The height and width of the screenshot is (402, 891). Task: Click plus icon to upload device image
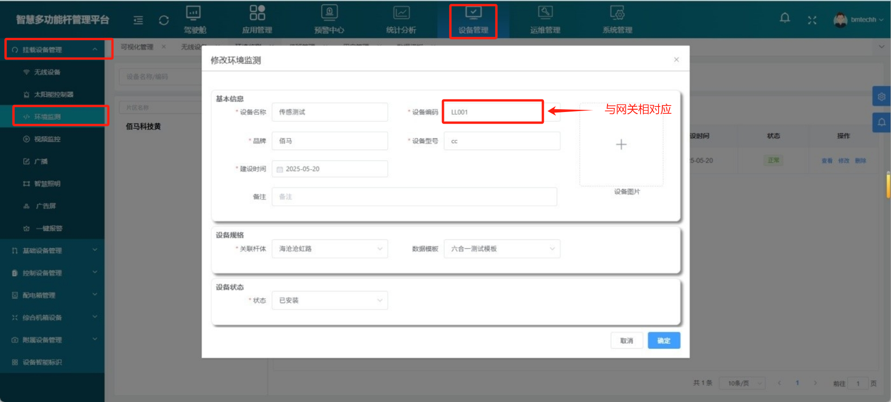click(x=621, y=145)
